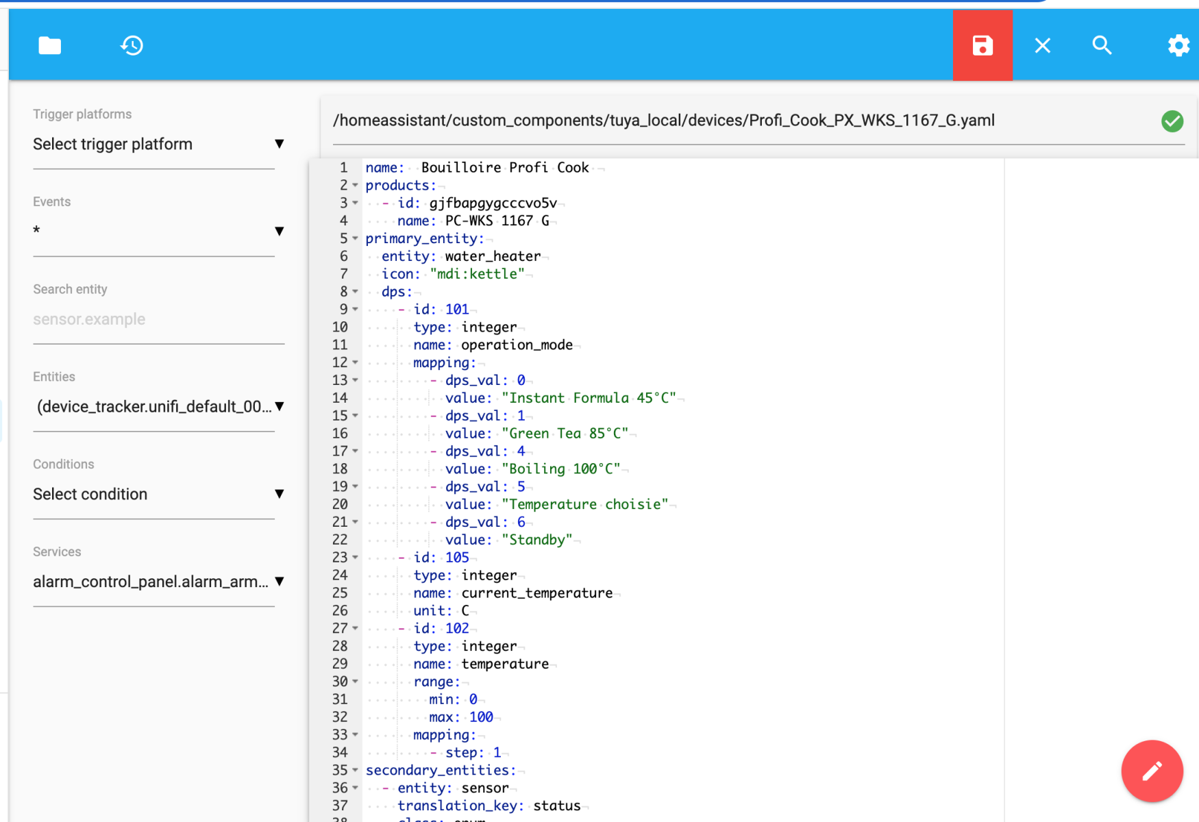The width and height of the screenshot is (1199, 822).
Task: Collapse dps_val 6 fold arrow on line 21
Action: tap(355, 522)
